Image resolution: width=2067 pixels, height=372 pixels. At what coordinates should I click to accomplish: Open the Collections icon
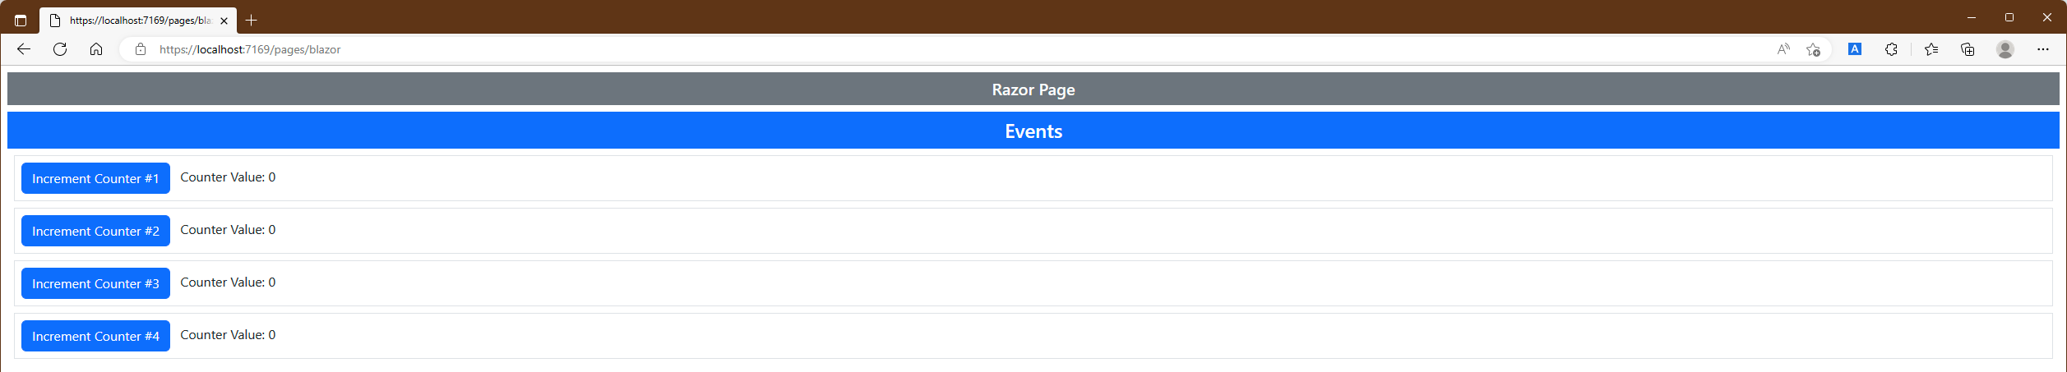coord(1968,49)
